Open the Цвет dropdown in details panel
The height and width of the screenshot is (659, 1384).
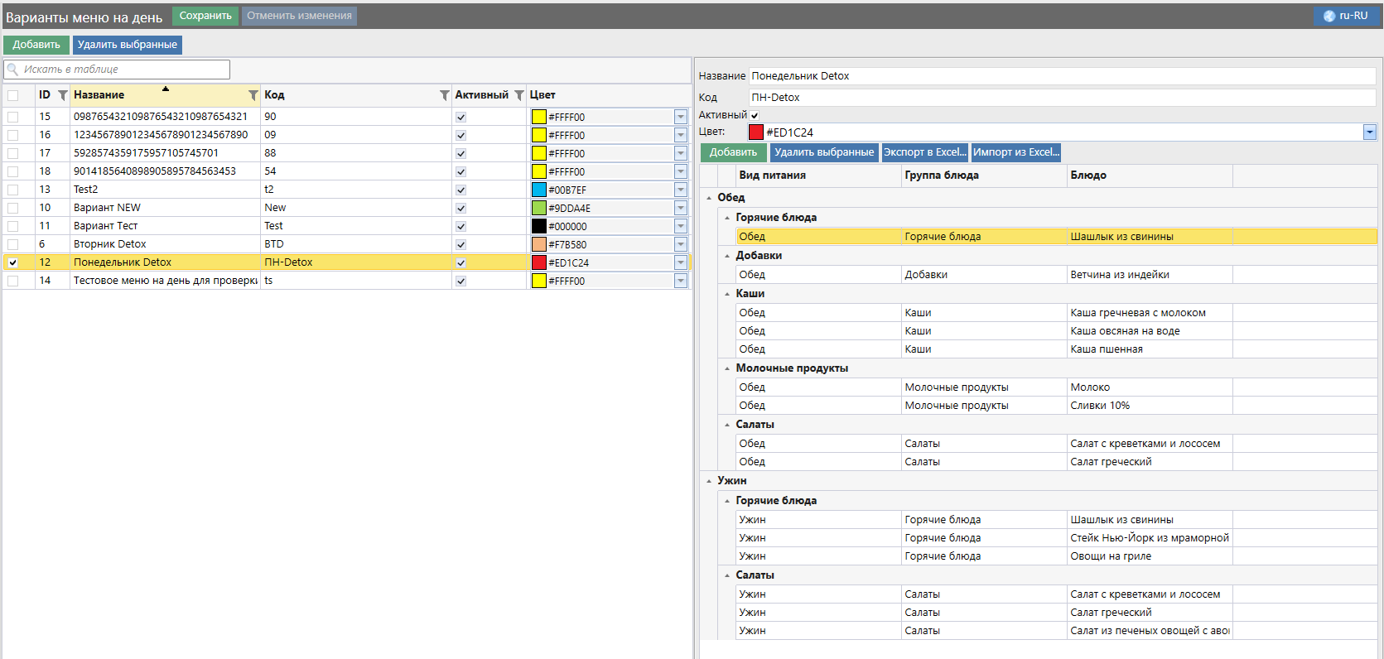click(x=1369, y=132)
